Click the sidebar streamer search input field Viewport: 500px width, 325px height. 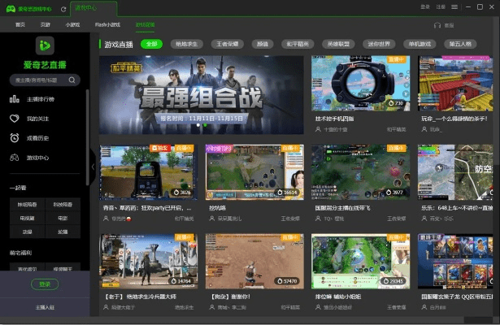pos(45,80)
